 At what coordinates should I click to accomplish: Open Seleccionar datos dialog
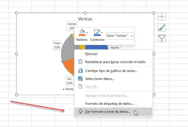point(113,79)
